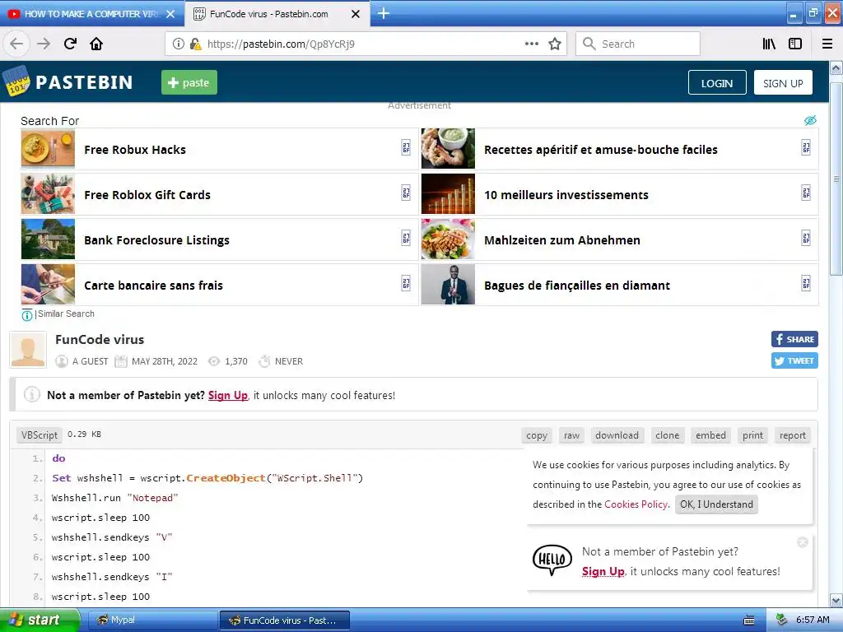Click the FunCode virus paste title
The image size is (843, 632).
(x=100, y=339)
